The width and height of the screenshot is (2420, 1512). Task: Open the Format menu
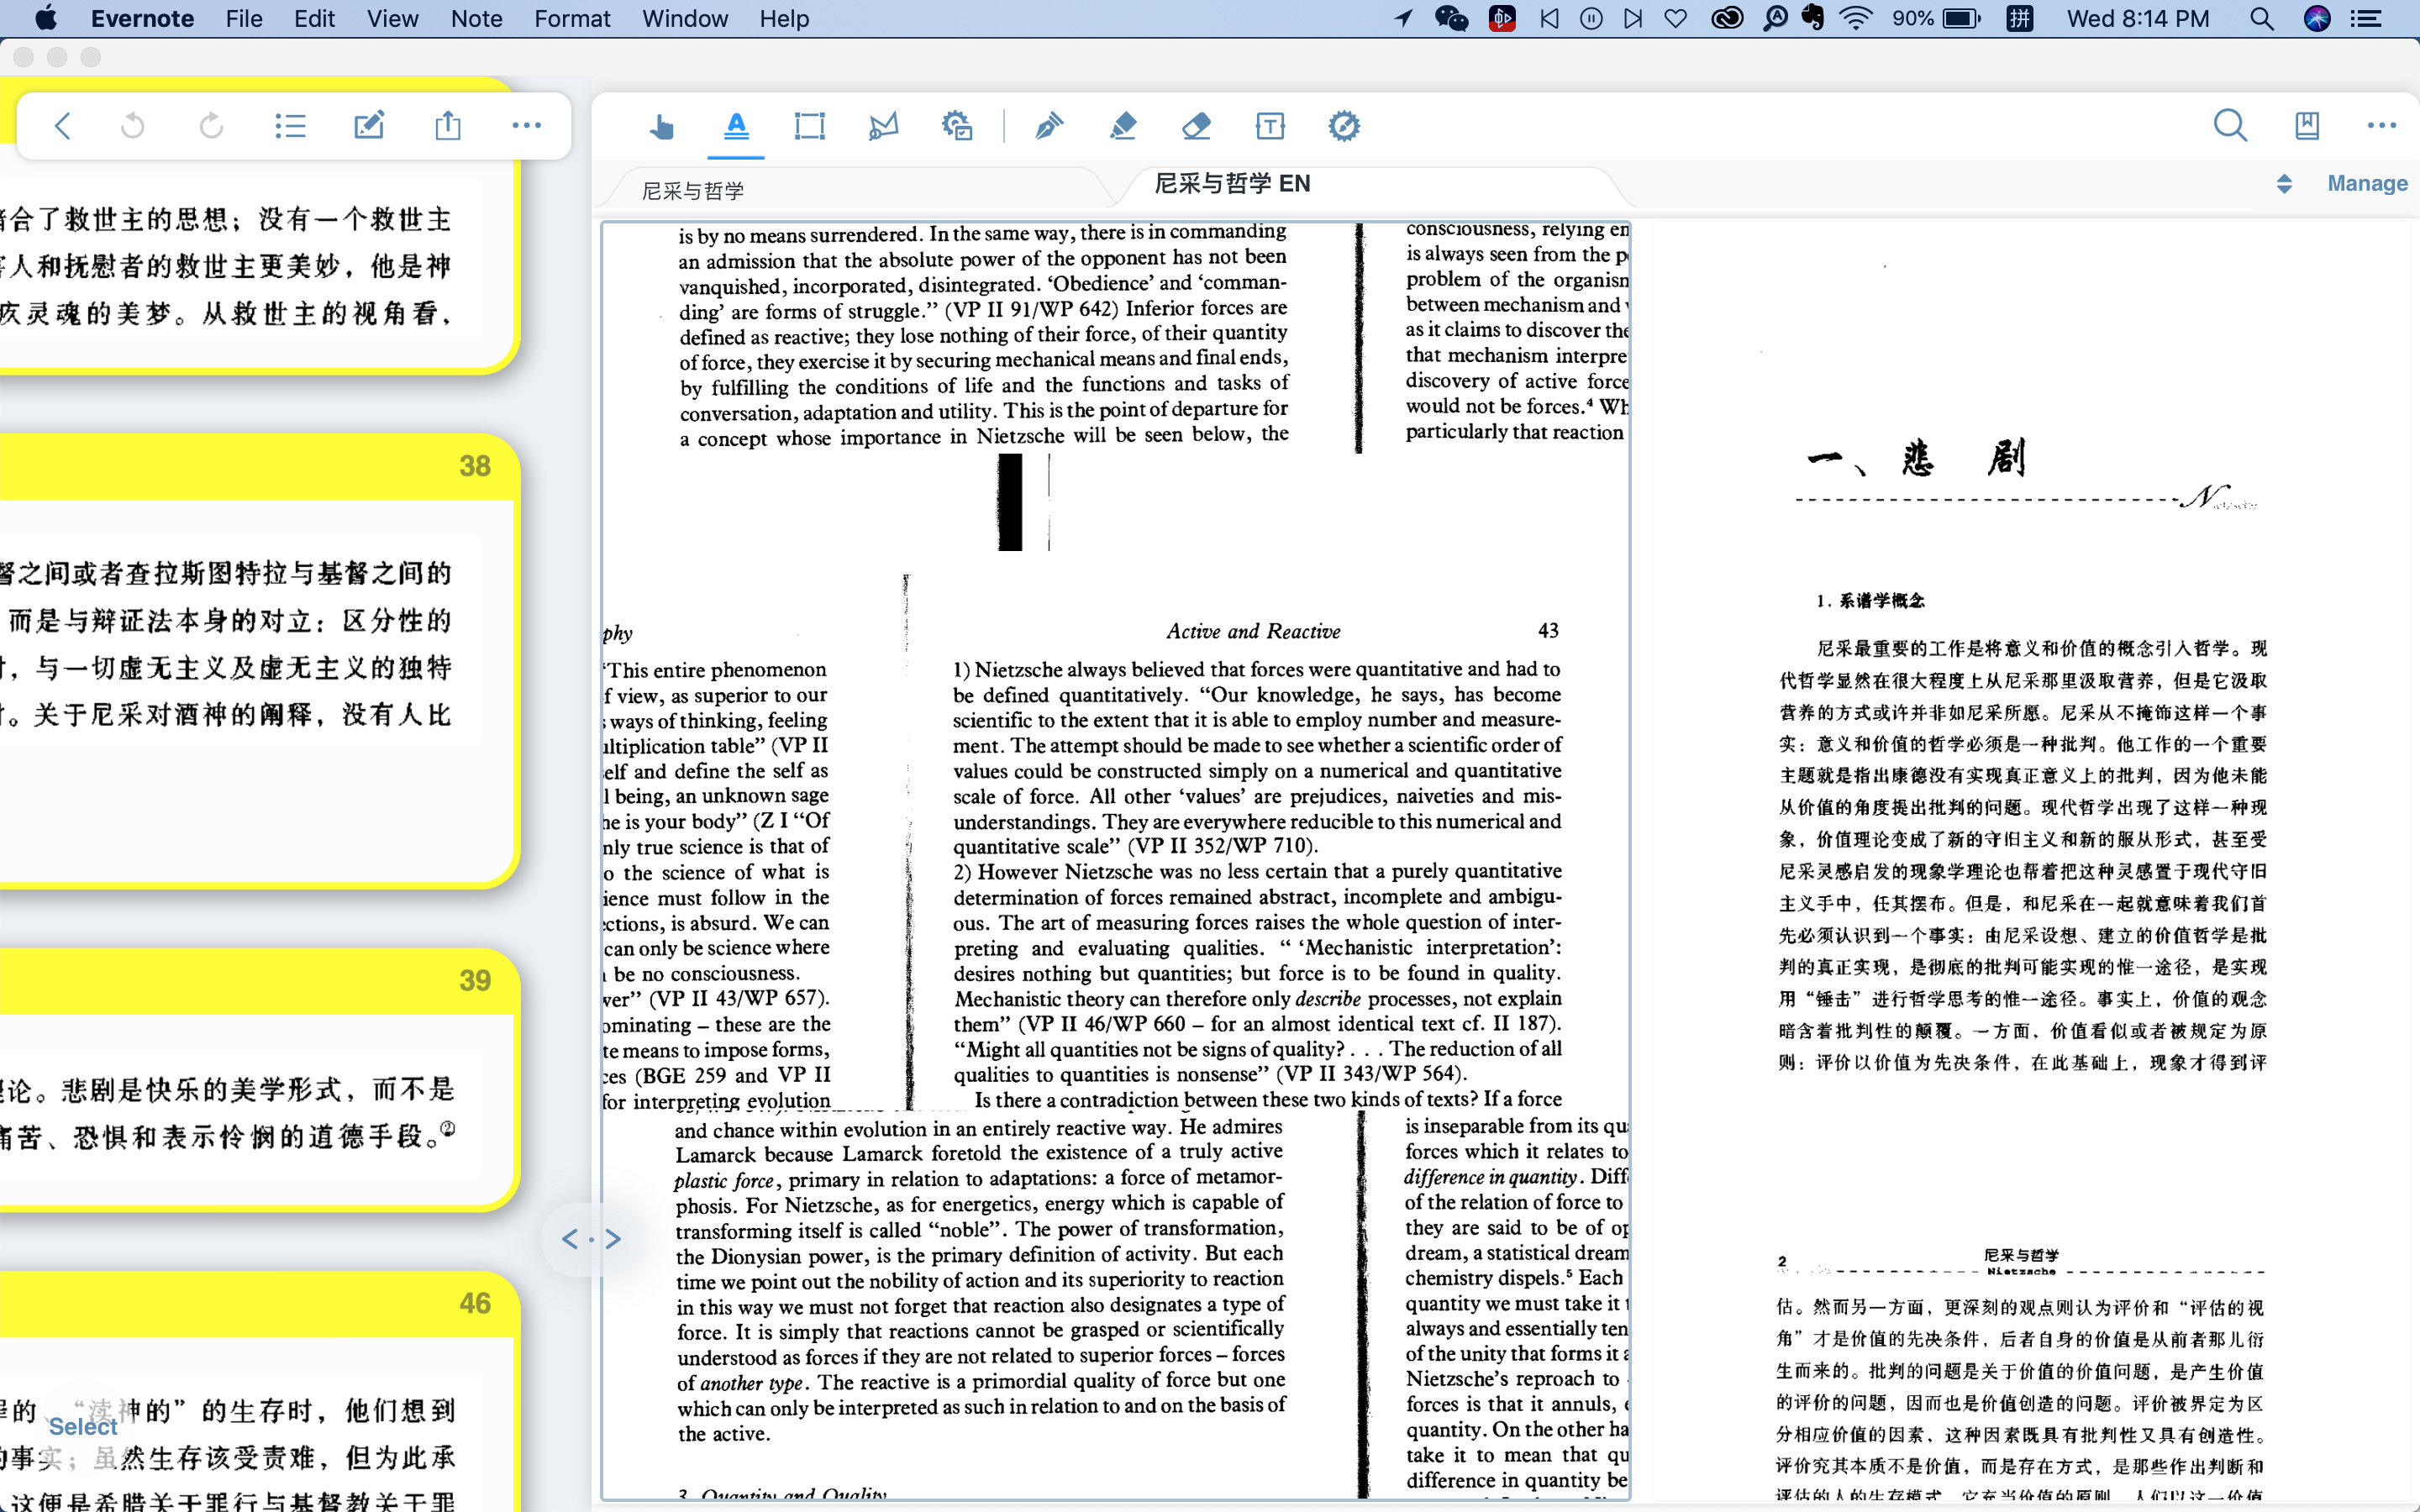(572, 19)
